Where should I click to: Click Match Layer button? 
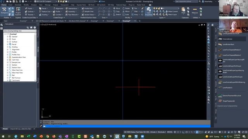coord(171,15)
